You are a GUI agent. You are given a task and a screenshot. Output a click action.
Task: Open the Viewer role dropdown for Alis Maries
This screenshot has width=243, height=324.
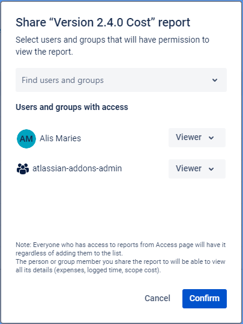click(x=197, y=138)
